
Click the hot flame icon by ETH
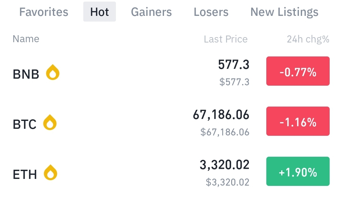(x=50, y=173)
